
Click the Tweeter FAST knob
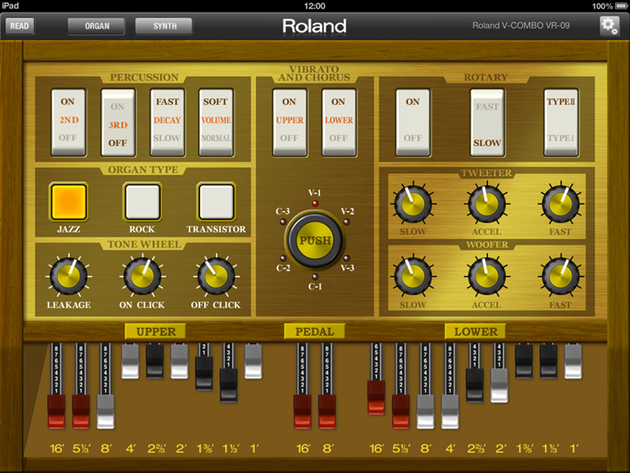tap(560, 204)
